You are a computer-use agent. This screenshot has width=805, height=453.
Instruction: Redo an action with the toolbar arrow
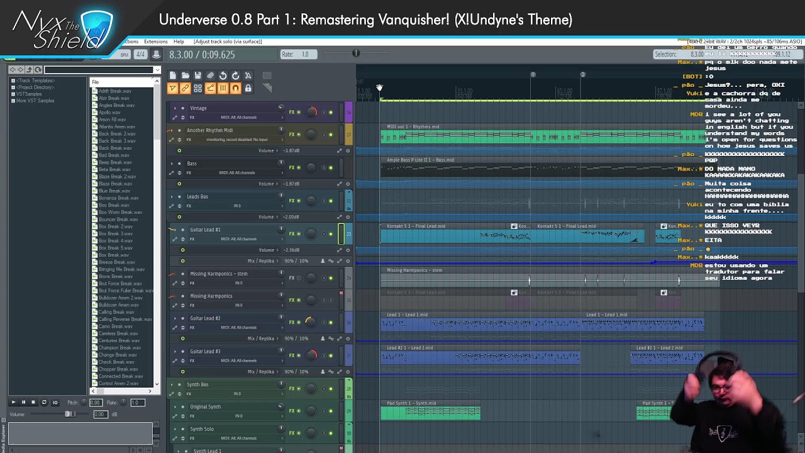tap(235, 75)
